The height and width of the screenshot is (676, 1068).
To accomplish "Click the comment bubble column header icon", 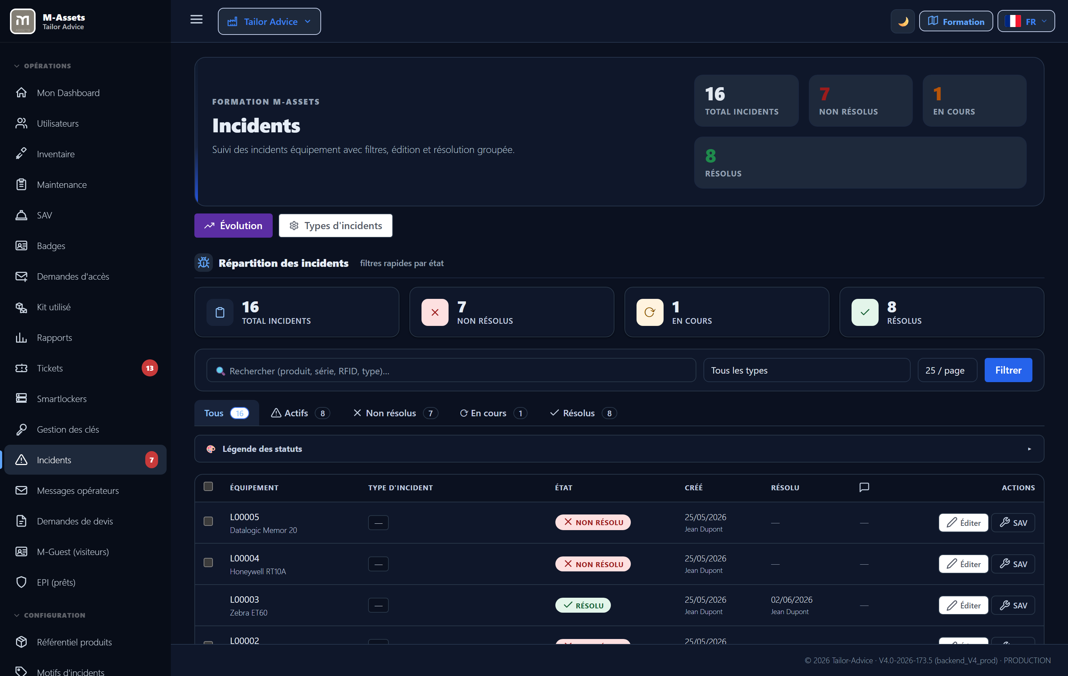I will point(864,487).
